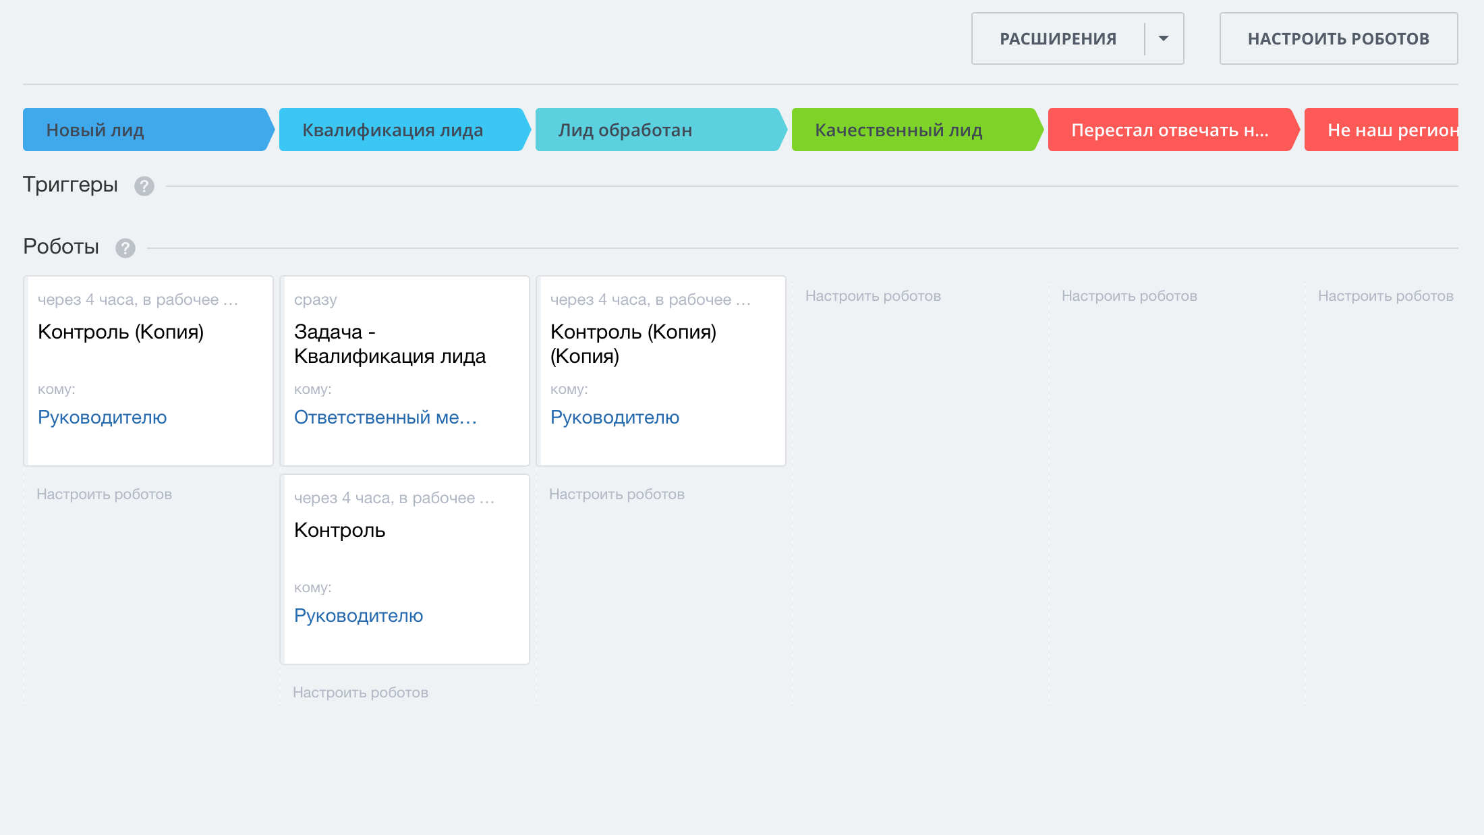Click Настроить роботов under Перестал отвечать column

pyautogui.click(x=1129, y=296)
